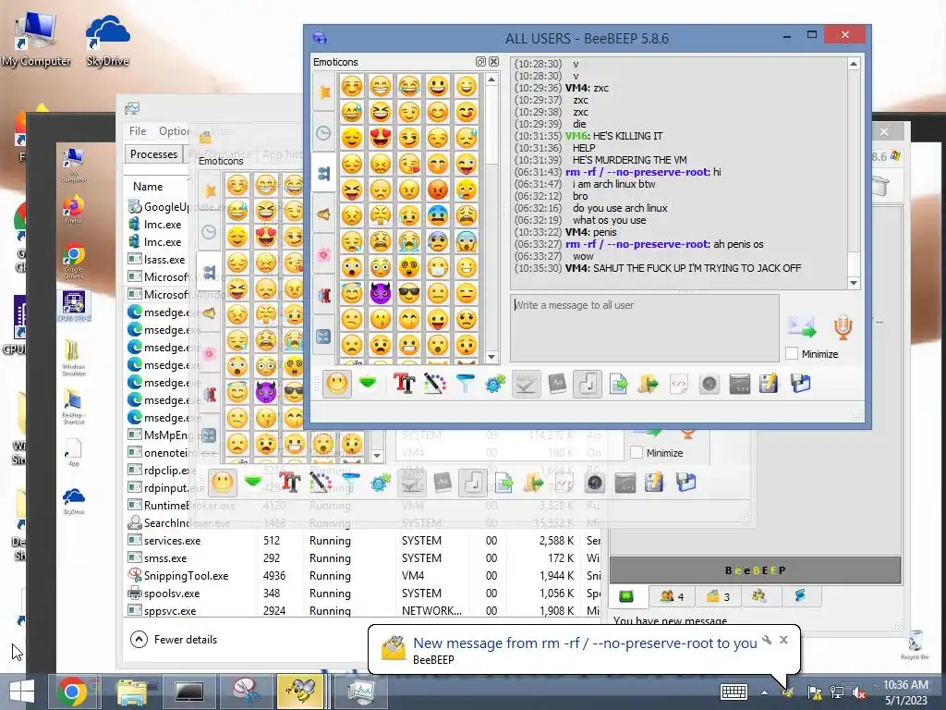The height and width of the screenshot is (710, 946).
Task: Dismiss the BeeBEEP notification balloon
Action: 783,640
